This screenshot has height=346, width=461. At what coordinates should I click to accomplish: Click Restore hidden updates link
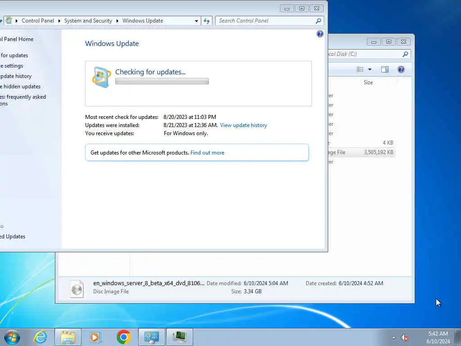click(x=20, y=86)
